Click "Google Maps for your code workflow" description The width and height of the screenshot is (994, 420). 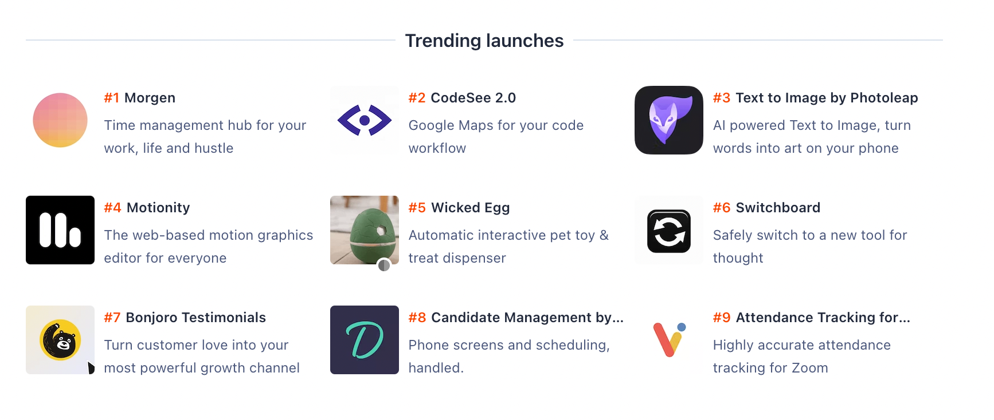496,137
